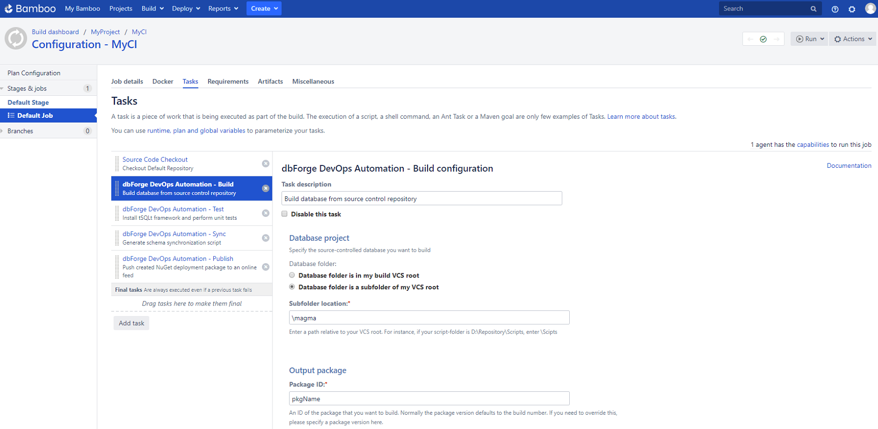Click the Task description field
This screenshot has width=878, height=429.
point(422,198)
